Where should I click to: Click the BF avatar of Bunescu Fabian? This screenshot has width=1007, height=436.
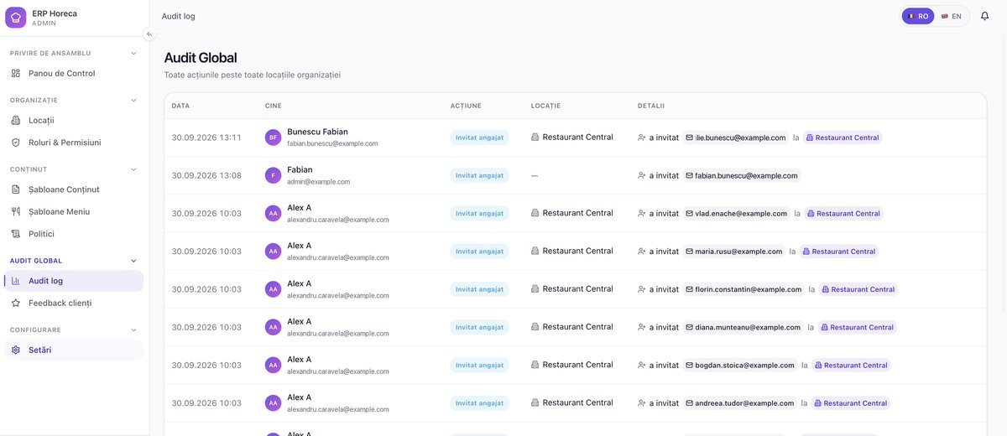pyautogui.click(x=273, y=138)
